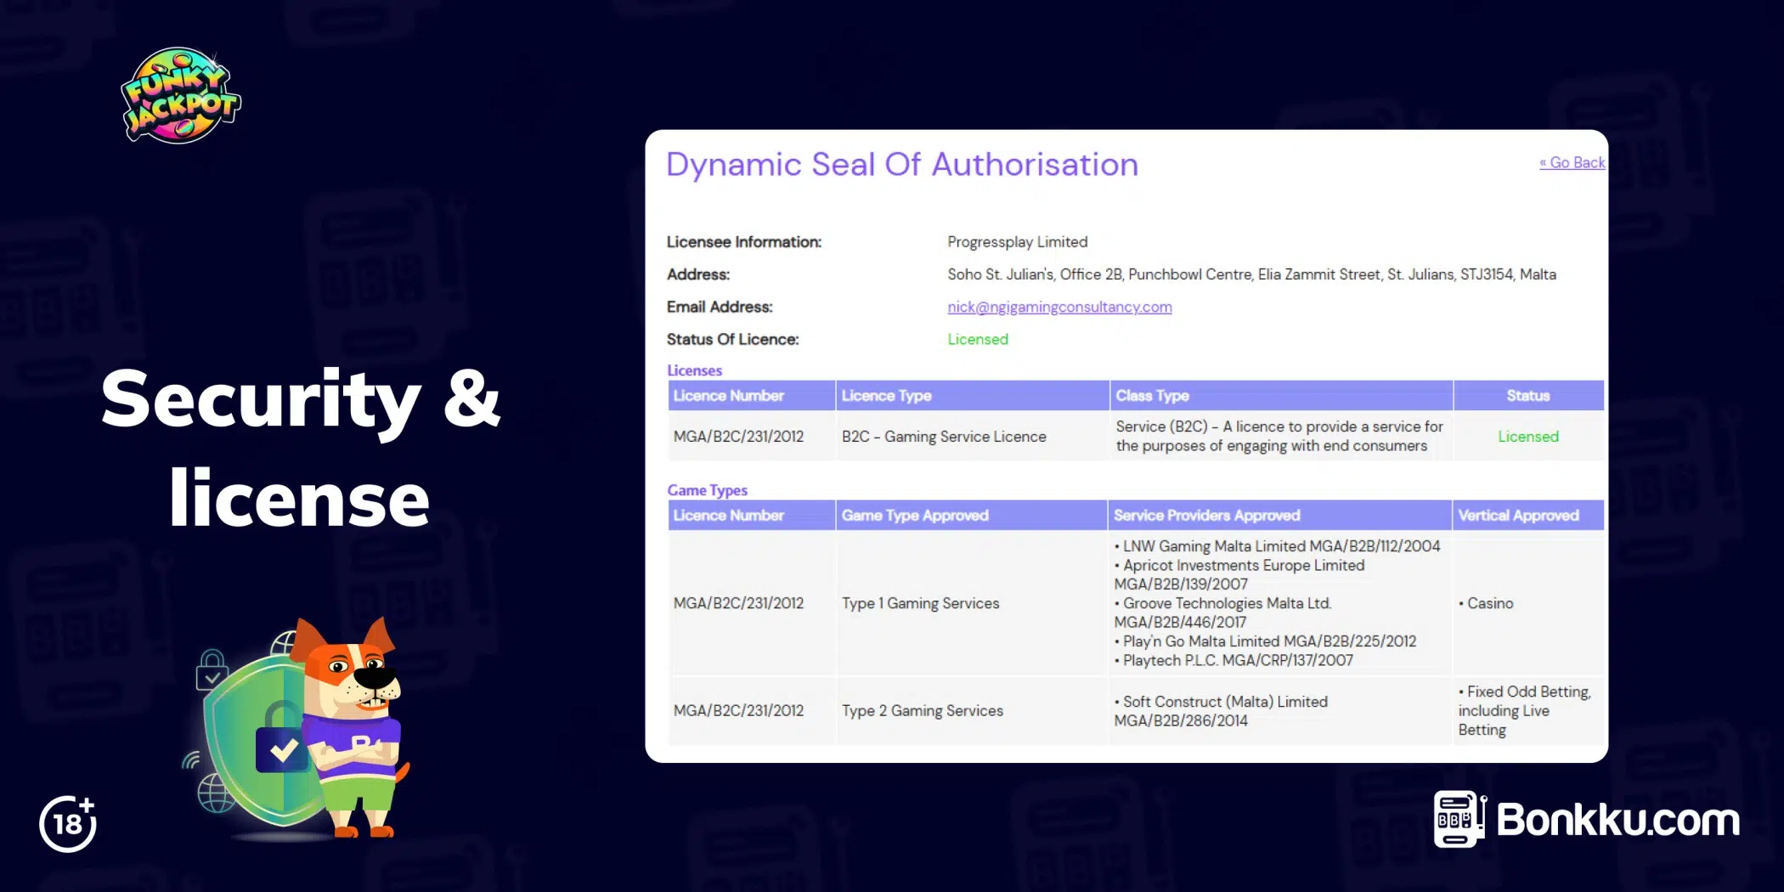The height and width of the screenshot is (892, 1784).
Task: Select the Progressplay Limited licensee name
Action: pyautogui.click(x=1017, y=242)
